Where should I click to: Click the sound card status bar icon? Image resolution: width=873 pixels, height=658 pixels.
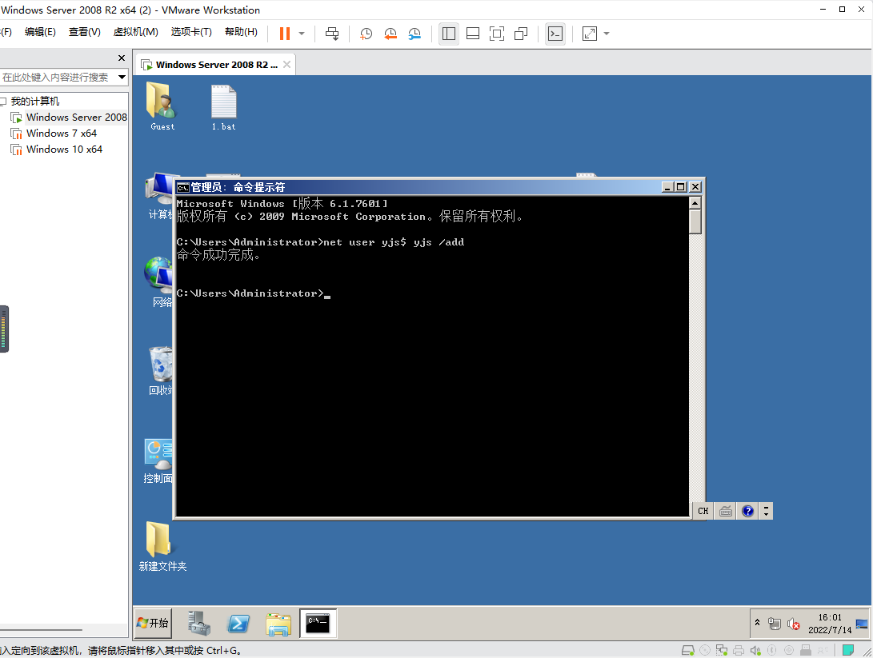(755, 650)
